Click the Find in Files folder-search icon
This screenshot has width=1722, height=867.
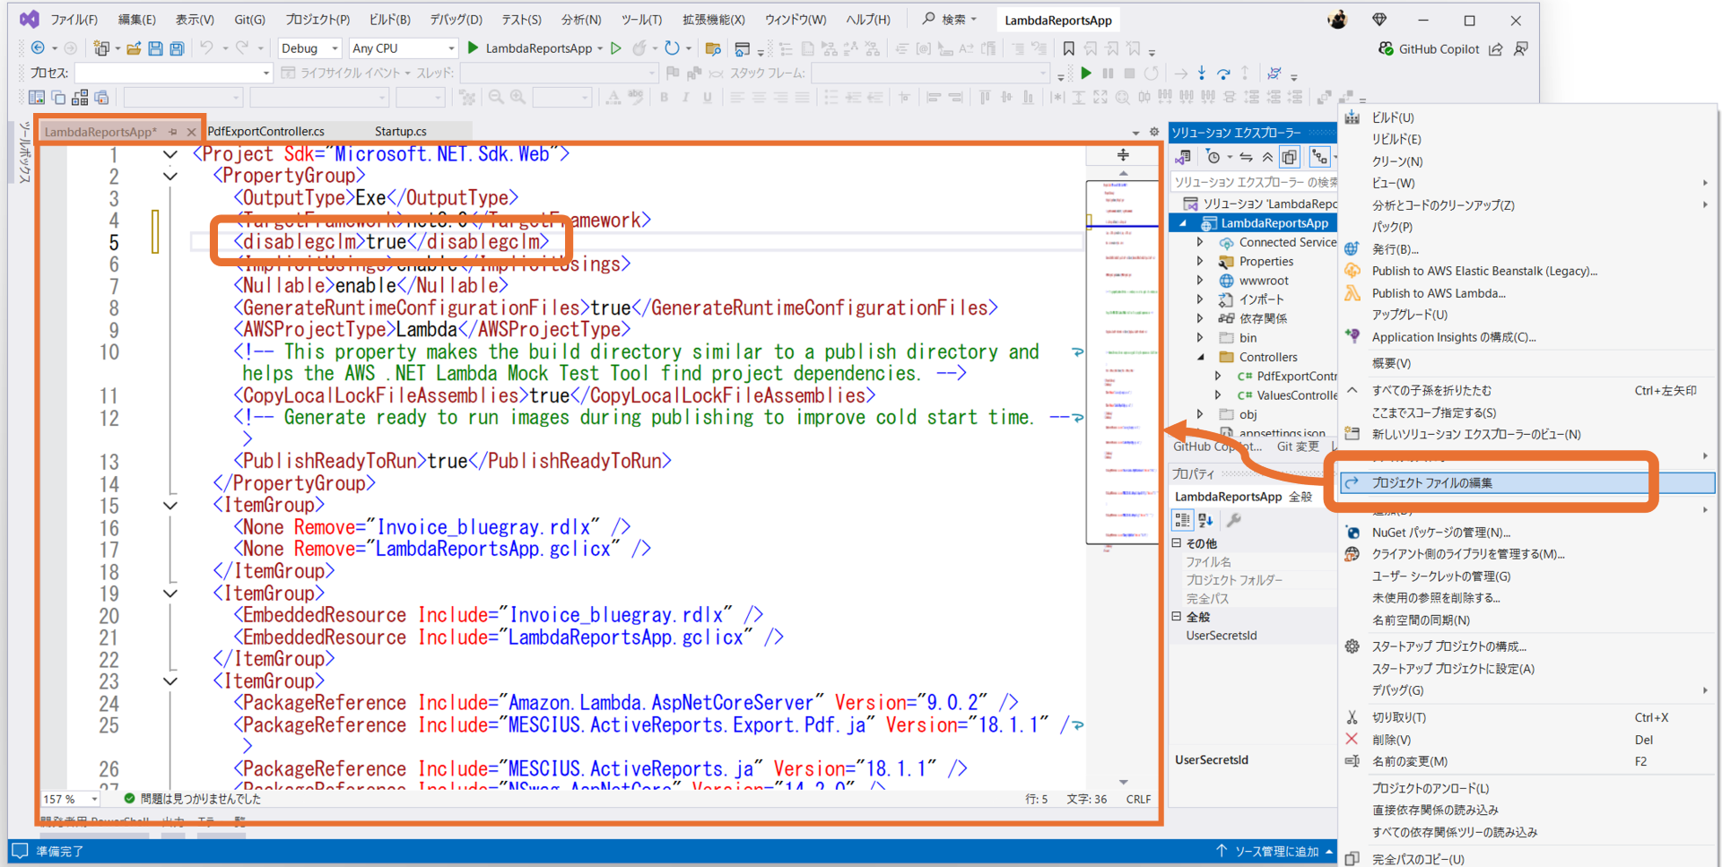click(713, 48)
